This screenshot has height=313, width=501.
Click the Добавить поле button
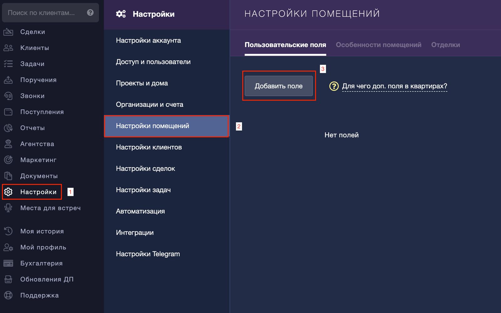coord(279,86)
